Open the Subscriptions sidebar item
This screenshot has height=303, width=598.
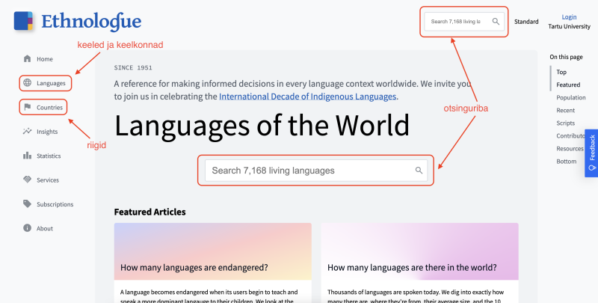49,204
